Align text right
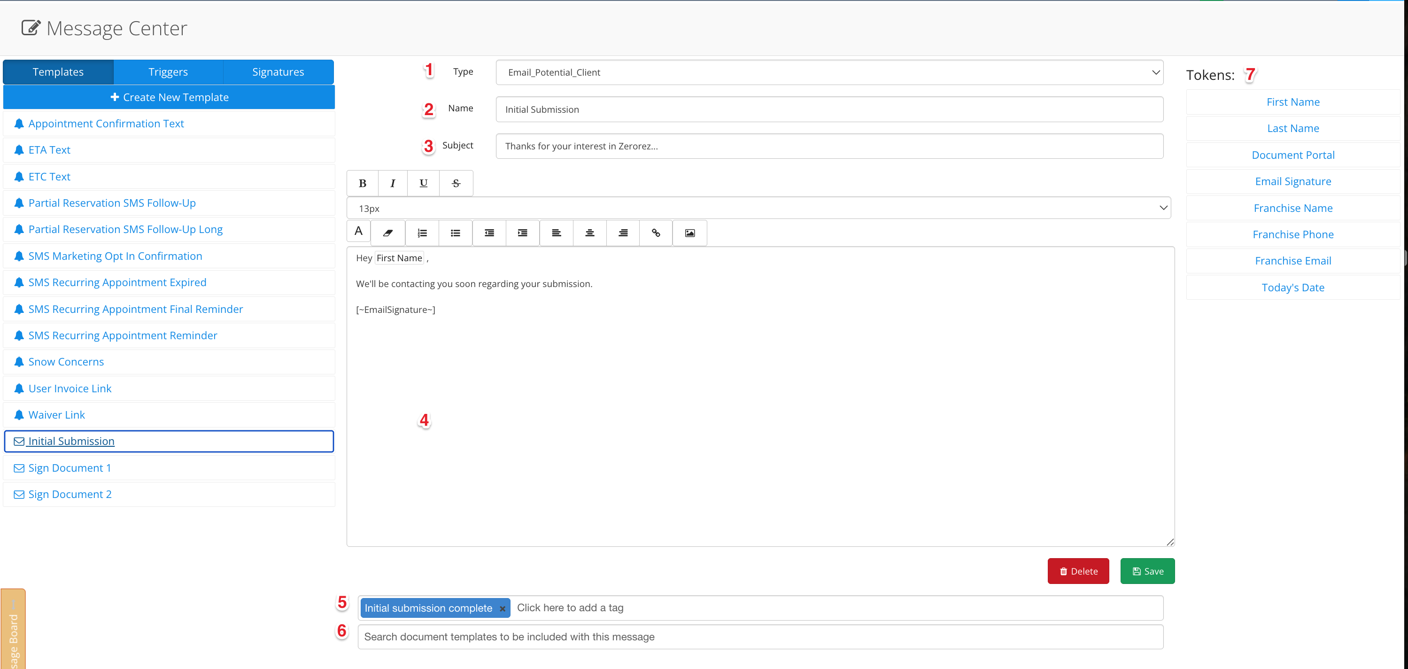Viewport: 1408px width, 669px height. (623, 233)
